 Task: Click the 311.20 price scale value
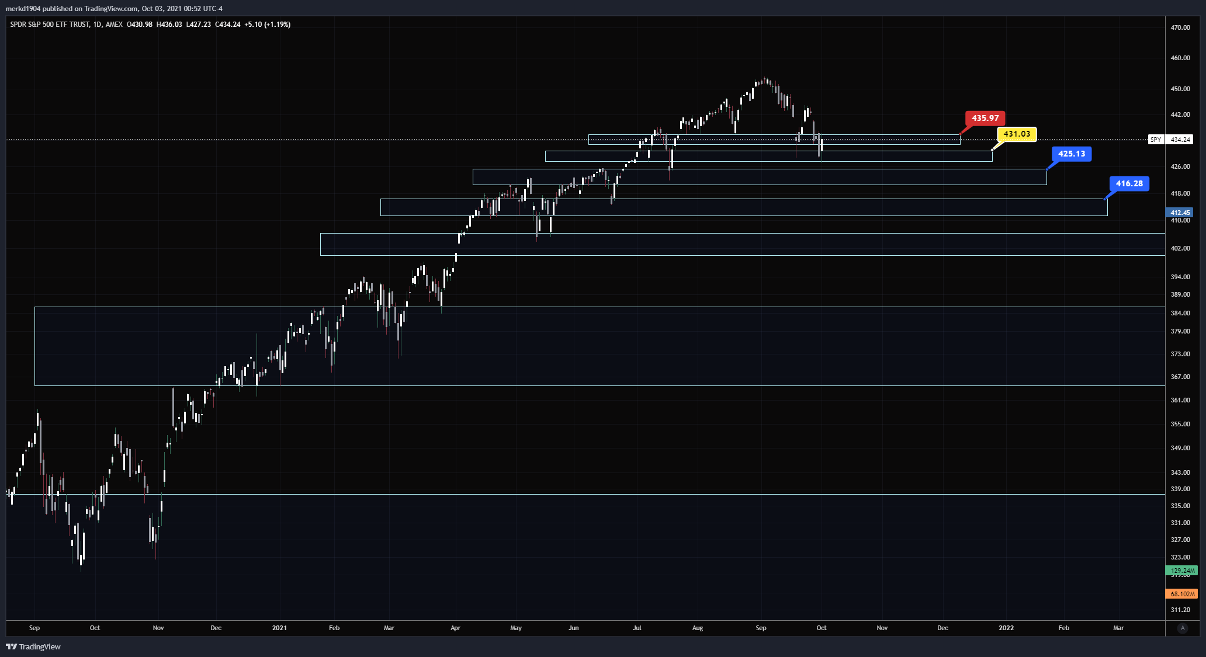point(1180,610)
